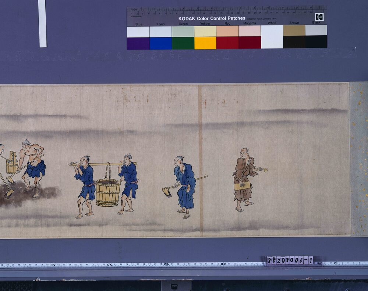Select the gray patch under the Black label

pyautogui.click(x=316, y=30)
